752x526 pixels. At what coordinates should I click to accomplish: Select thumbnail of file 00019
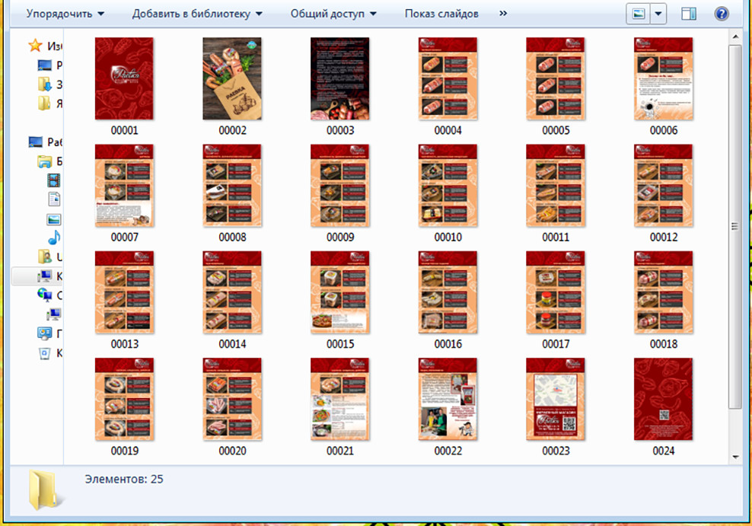coord(124,400)
